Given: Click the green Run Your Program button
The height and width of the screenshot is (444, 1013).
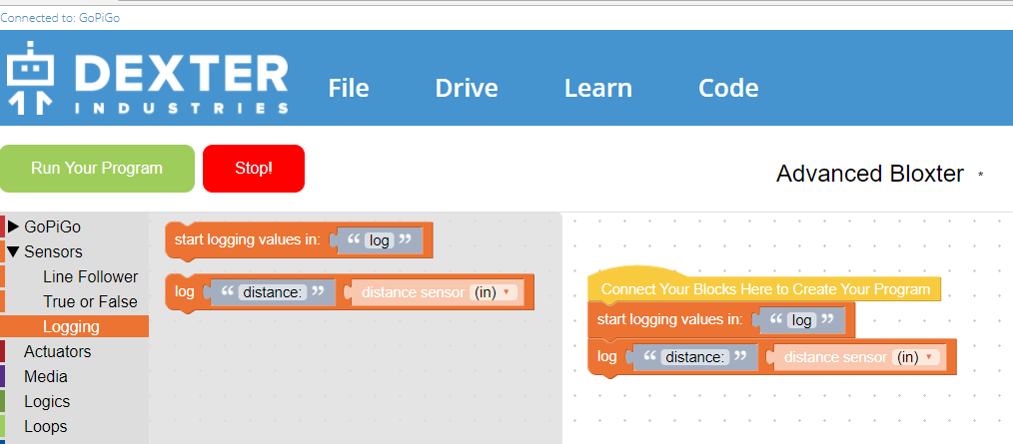Looking at the screenshot, I should pyautogui.click(x=97, y=168).
